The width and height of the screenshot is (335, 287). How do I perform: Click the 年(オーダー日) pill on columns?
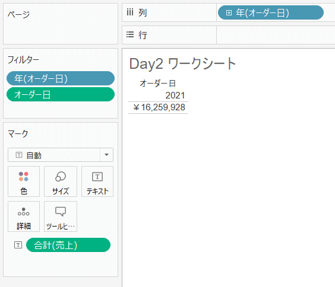coord(271,13)
